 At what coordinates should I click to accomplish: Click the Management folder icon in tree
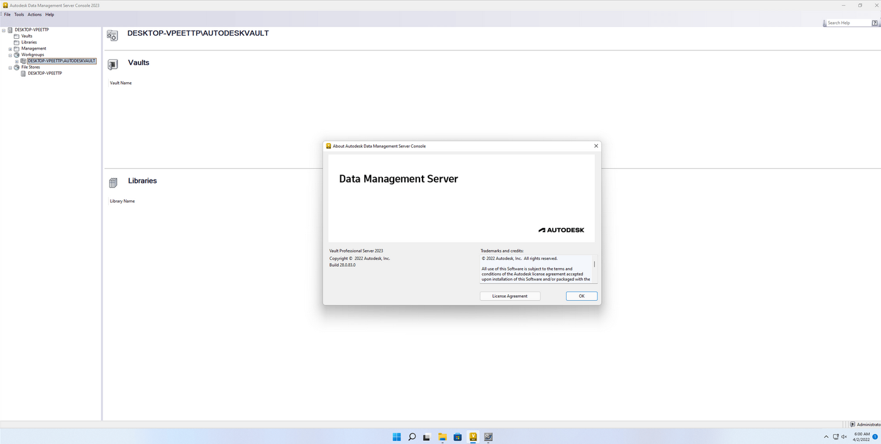[16, 48]
